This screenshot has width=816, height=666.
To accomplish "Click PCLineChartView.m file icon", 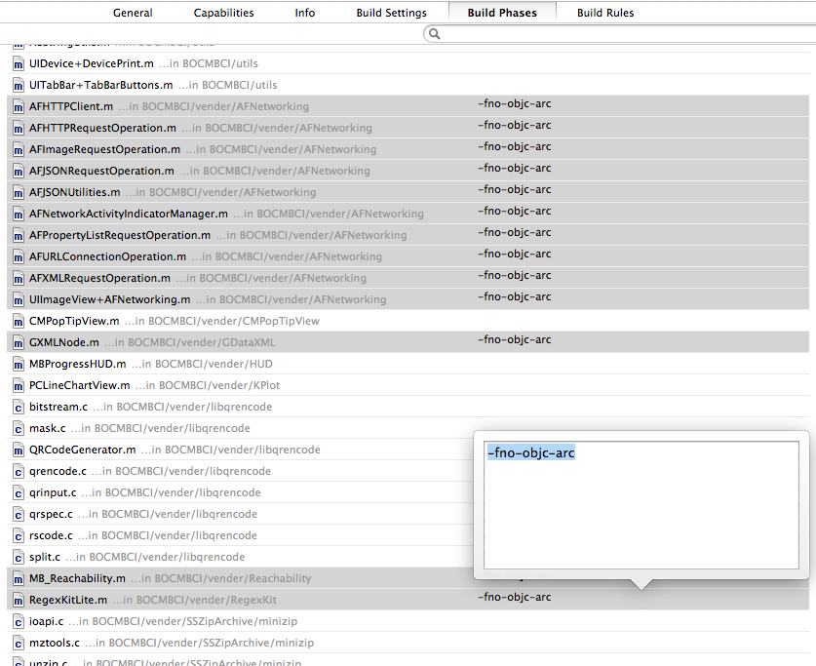I will click(x=19, y=385).
